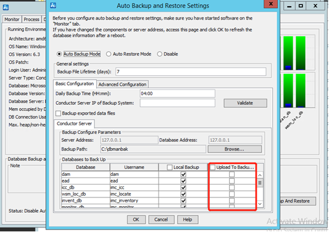The height and width of the screenshot is (232, 329).
Task: Click the Backup File Lifetime field
Action: pos(191,72)
